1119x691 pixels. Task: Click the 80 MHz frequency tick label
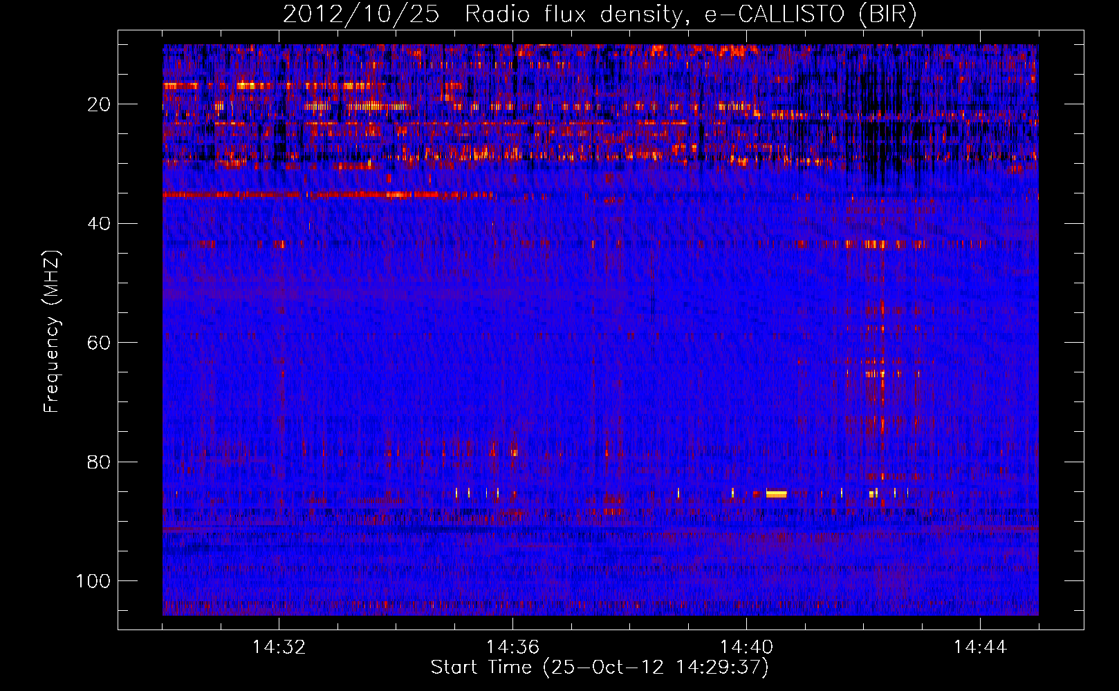(99, 462)
